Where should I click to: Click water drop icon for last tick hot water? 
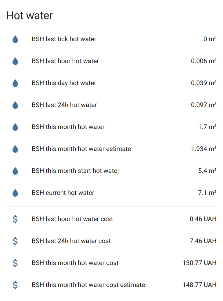[15, 39]
